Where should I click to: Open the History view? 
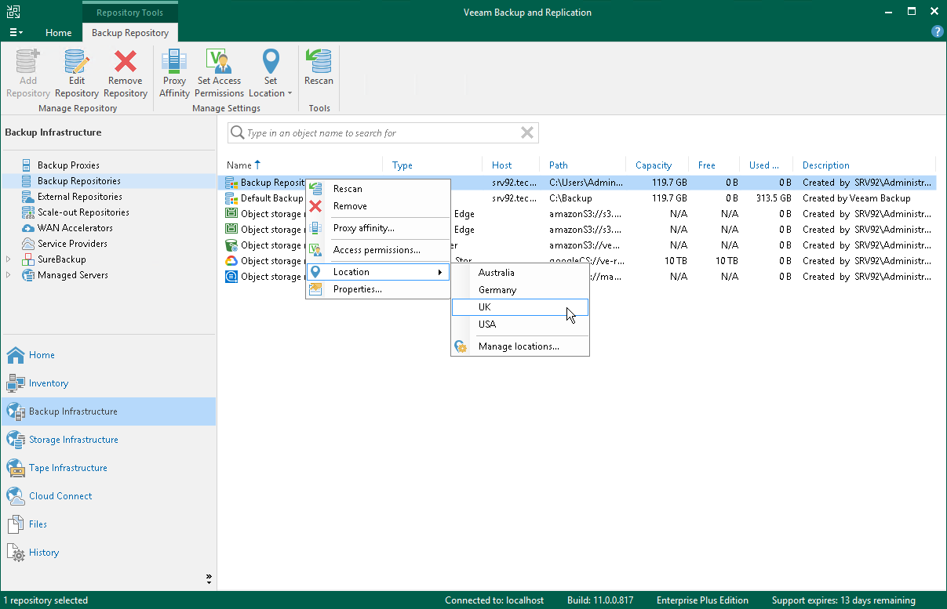coord(43,553)
